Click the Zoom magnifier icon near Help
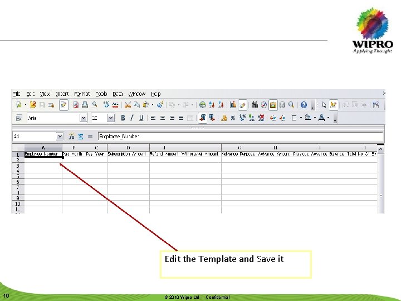The height and width of the screenshot is (301, 401). [291, 105]
